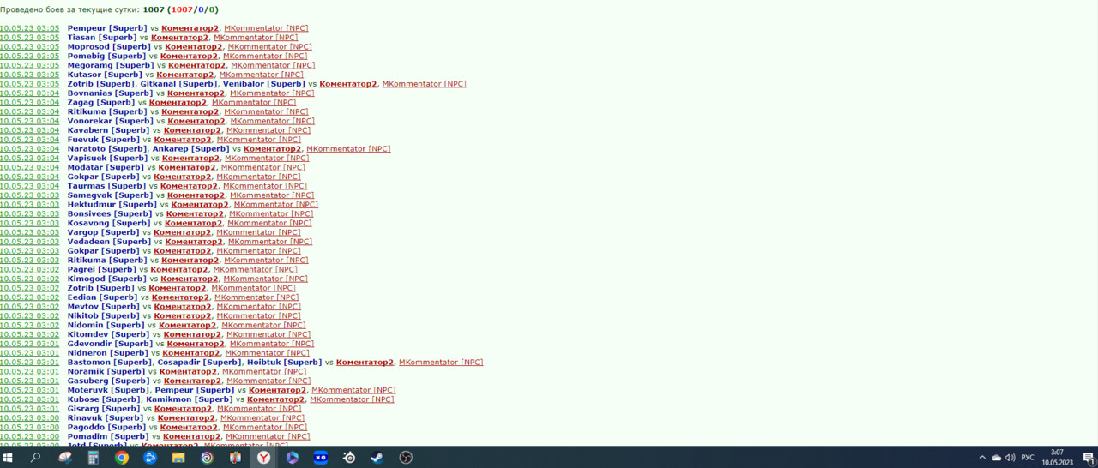Open the blue XO app icon in the taskbar
The height and width of the screenshot is (468, 1098).
tap(320, 458)
